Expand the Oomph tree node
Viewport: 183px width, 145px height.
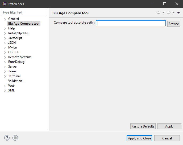tap(5, 52)
